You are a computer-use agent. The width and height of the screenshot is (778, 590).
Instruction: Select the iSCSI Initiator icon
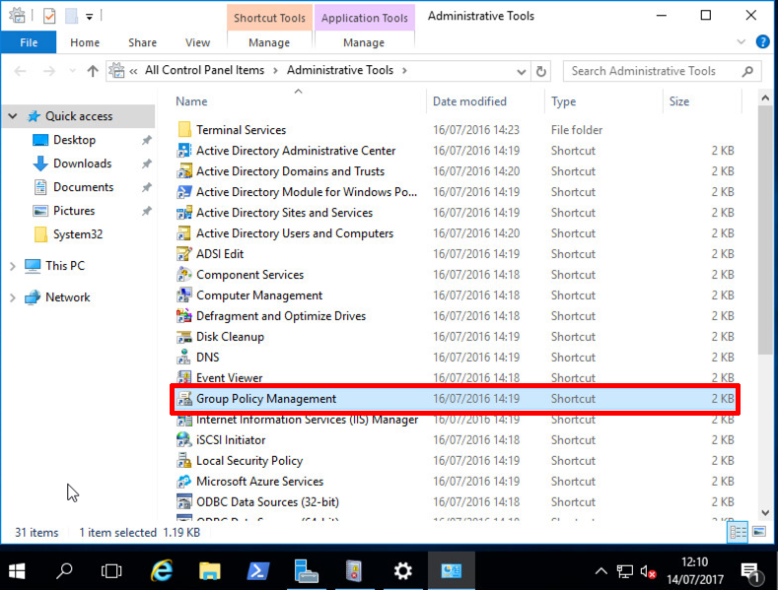(x=184, y=440)
